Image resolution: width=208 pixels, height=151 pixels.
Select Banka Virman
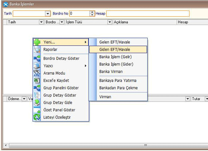tap(118, 72)
